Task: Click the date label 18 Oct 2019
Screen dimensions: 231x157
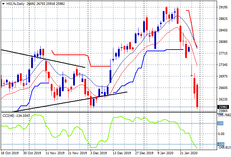Action: tap(10, 153)
